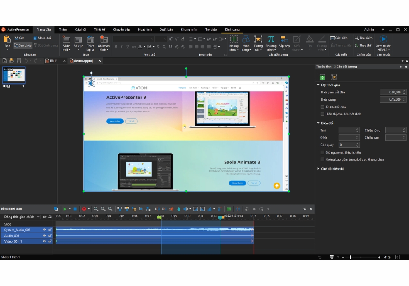The height and width of the screenshot is (286, 409).
Task: Click the open project folder icon
Action: tap(11, 61)
